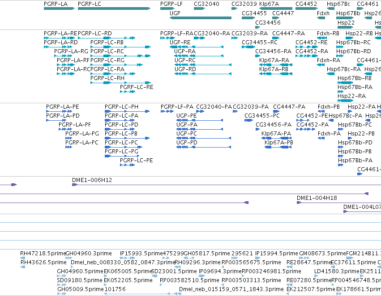Select EST RH43626.5prime
The image size is (381, 296).
[43, 262]
